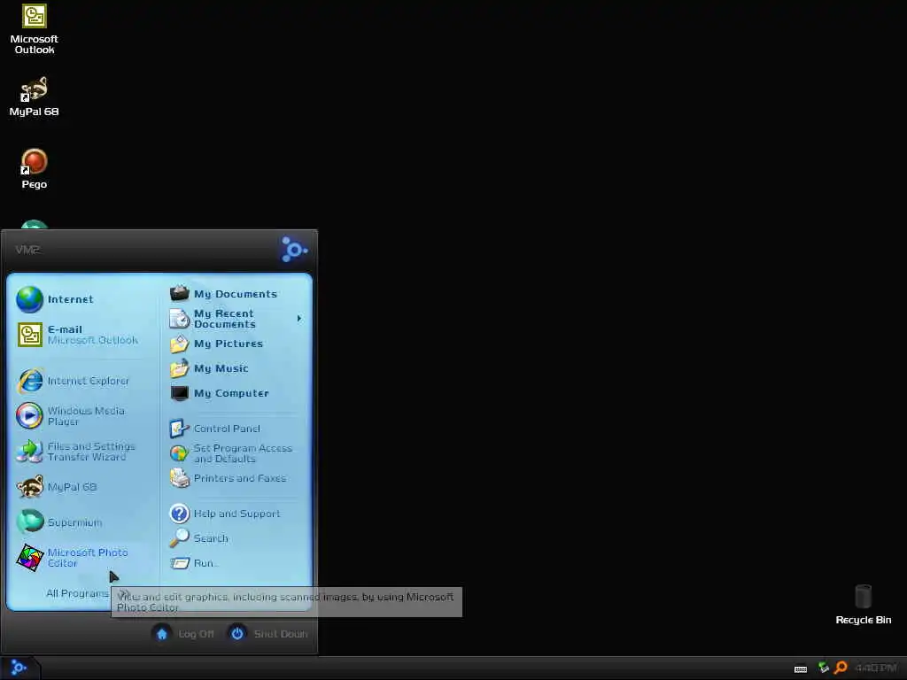Open Files and Settings Transfer Wizard
This screenshot has width=907, height=680.
[x=81, y=452]
